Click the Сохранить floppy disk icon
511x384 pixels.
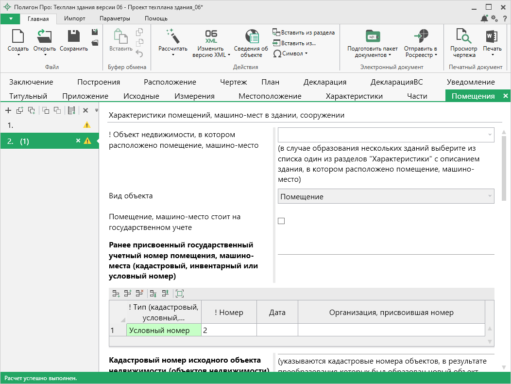(74, 36)
